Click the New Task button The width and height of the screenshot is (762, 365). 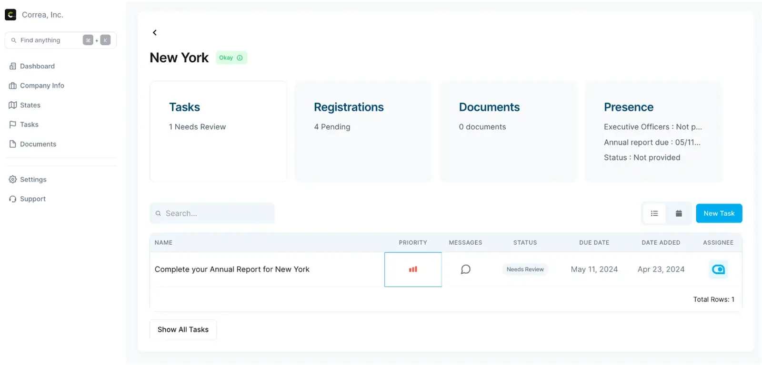719,213
